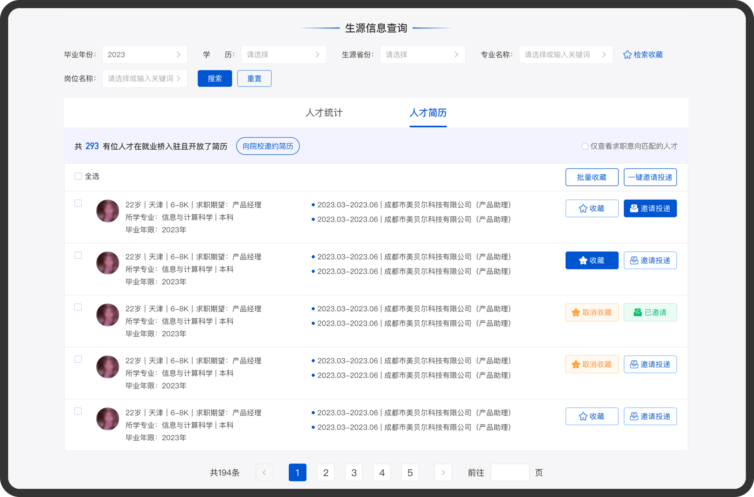Open the 毕业年份 dropdown showing 2023

[x=145, y=55]
